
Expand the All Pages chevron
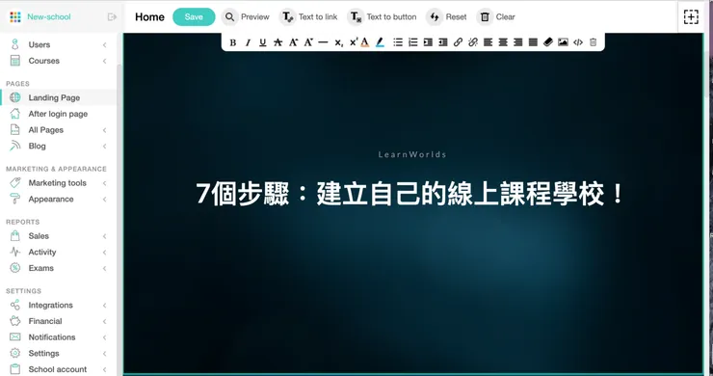(x=105, y=130)
